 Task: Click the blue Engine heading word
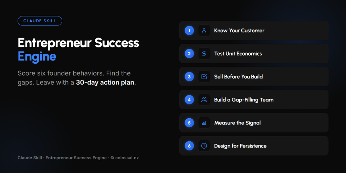37,57
